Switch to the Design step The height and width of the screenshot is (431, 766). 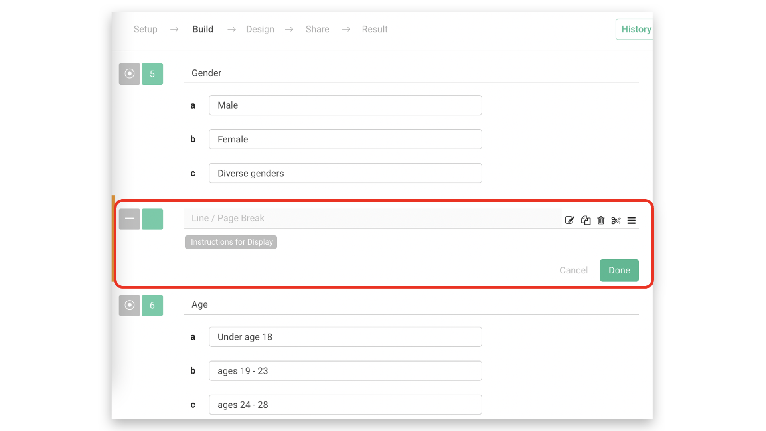point(260,29)
